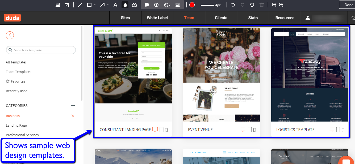The image size is (355, 164).
Task: Clear the Business category filter
Action: pos(73,116)
